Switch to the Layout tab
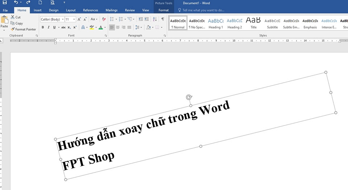The image size is (348, 190). pyautogui.click(x=71, y=10)
